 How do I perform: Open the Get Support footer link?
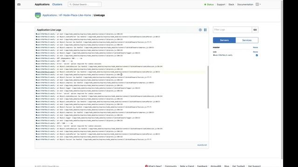pos(254,166)
